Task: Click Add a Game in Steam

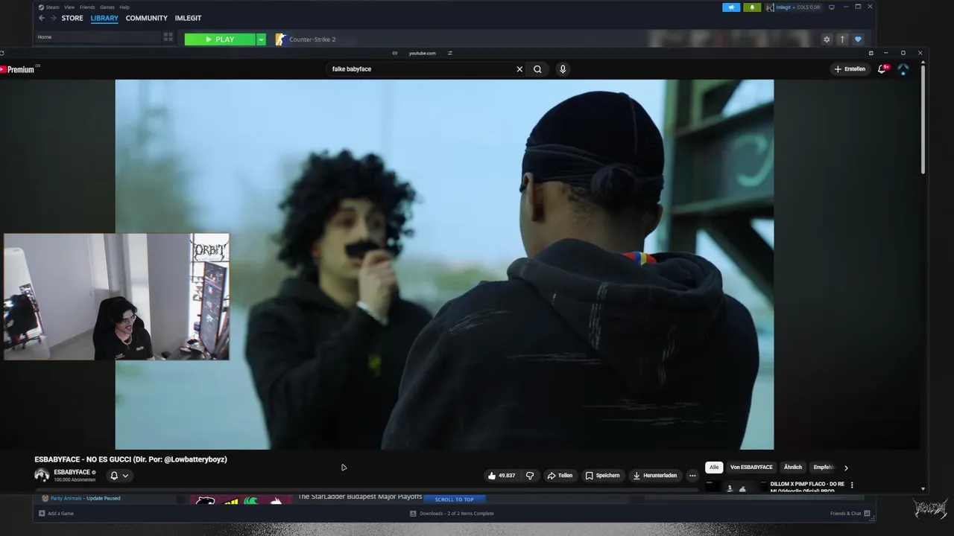Action: (56, 514)
